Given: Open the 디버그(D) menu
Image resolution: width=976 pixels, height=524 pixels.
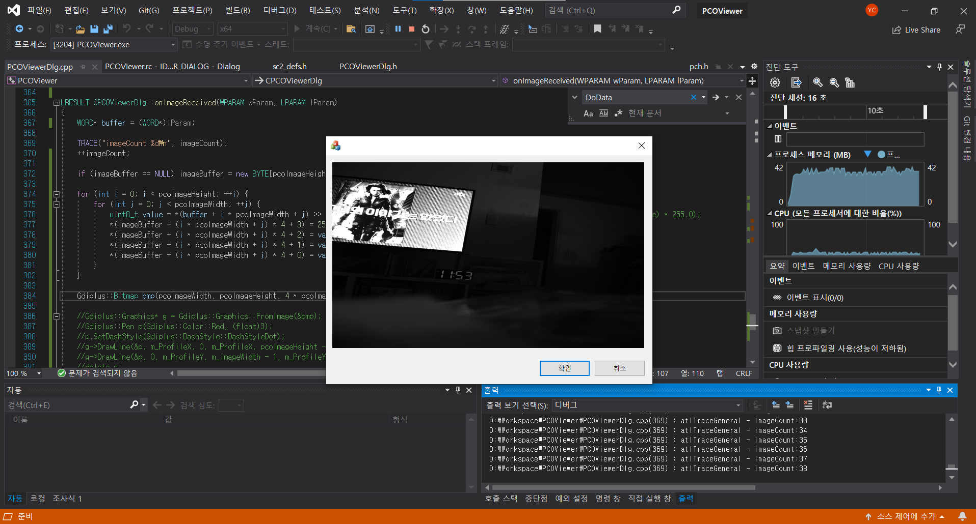Looking at the screenshot, I should [x=280, y=10].
